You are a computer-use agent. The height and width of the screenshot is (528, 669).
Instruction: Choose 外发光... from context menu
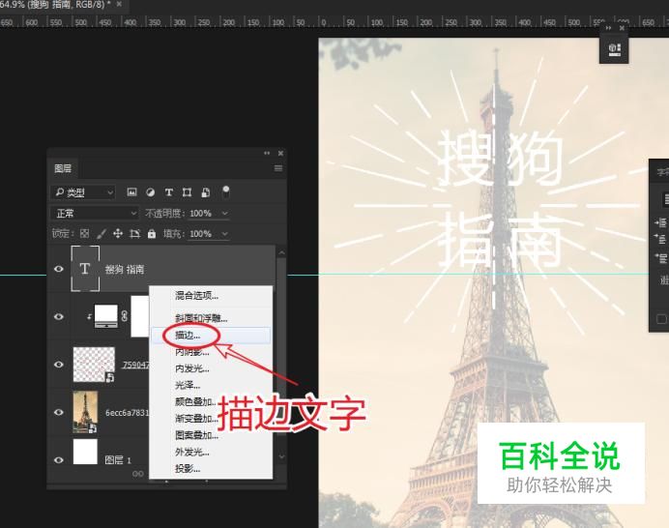tap(211, 452)
